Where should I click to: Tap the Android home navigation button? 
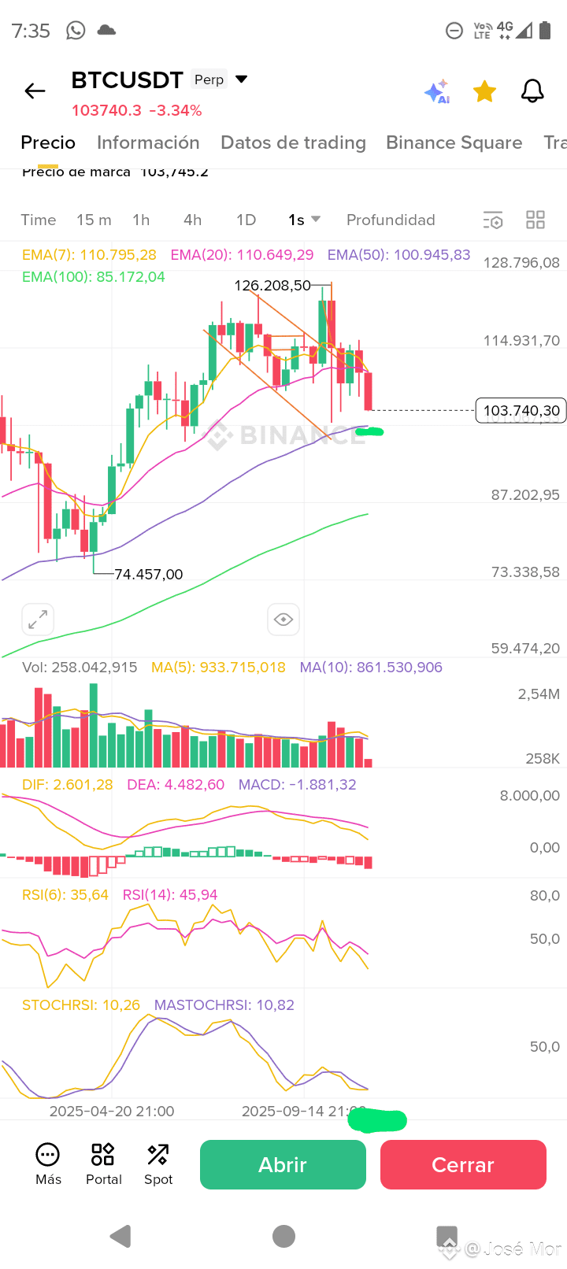pyautogui.click(x=283, y=1236)
